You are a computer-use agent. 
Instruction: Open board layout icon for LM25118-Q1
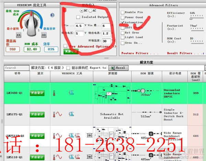pyautogui.click(x=90, y=135)
